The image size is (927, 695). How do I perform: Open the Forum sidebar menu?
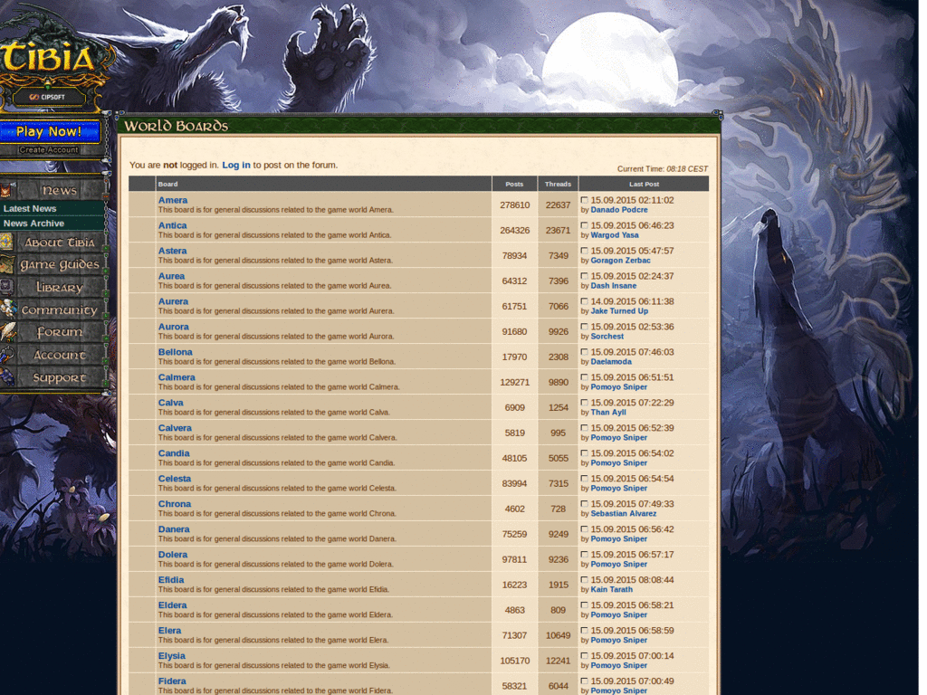tap(53, 332)
